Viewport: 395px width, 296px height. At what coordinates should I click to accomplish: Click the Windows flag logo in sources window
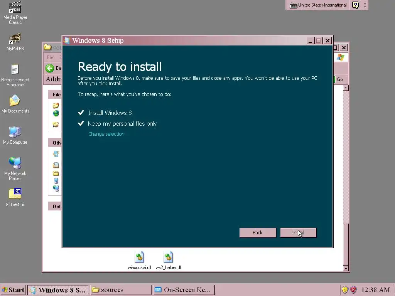coord(341,57)
